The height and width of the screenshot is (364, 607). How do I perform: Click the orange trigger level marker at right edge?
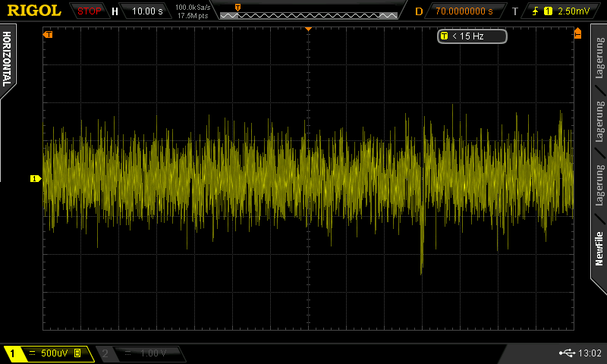577,33
